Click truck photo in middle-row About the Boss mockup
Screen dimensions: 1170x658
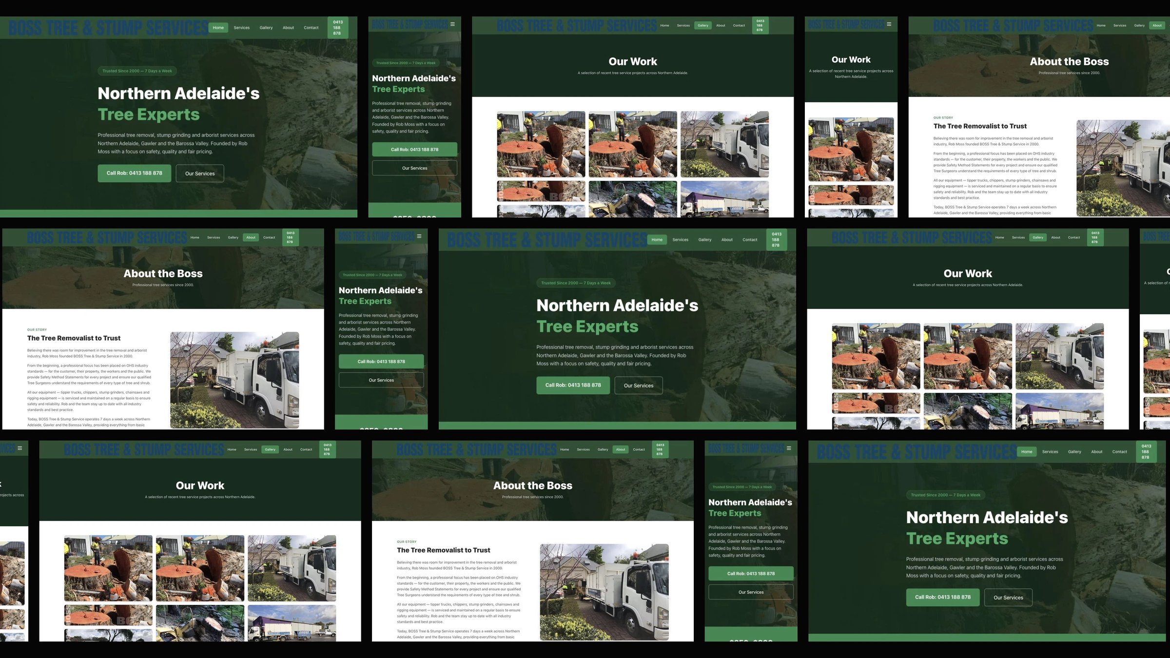pos(234,380)
